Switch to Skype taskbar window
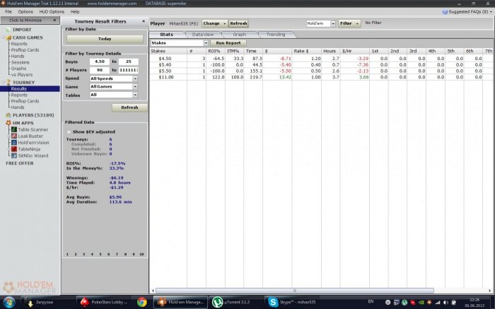This screenshot has height=309, width=495. (x=291, y=302)
